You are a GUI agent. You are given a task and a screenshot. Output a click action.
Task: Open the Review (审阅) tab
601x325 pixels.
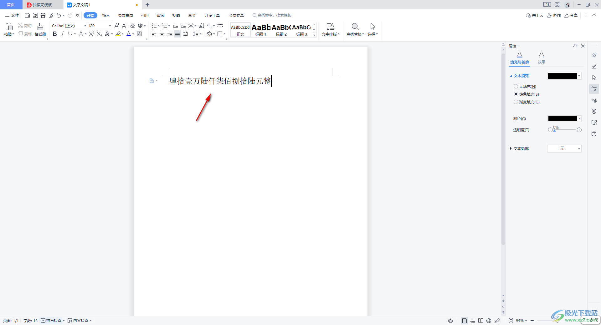pos(161,15)
